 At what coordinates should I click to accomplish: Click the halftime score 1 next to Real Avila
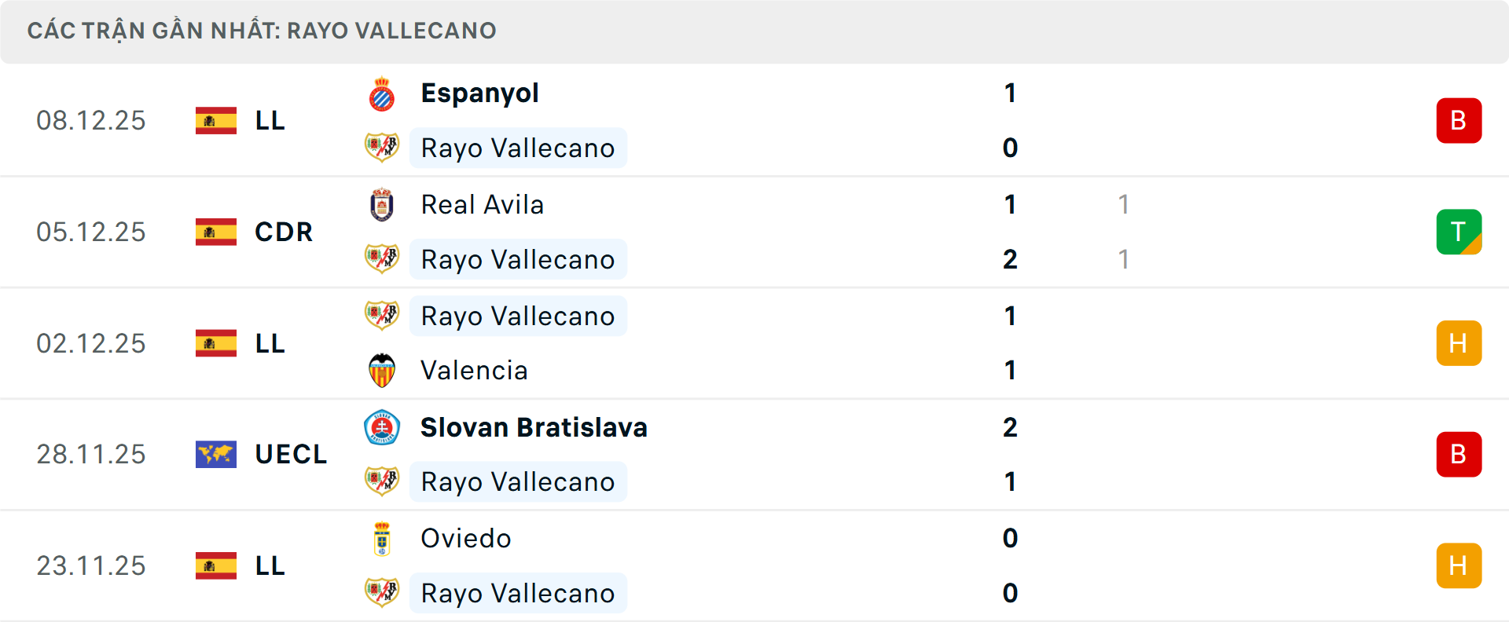click(1124, 205)
